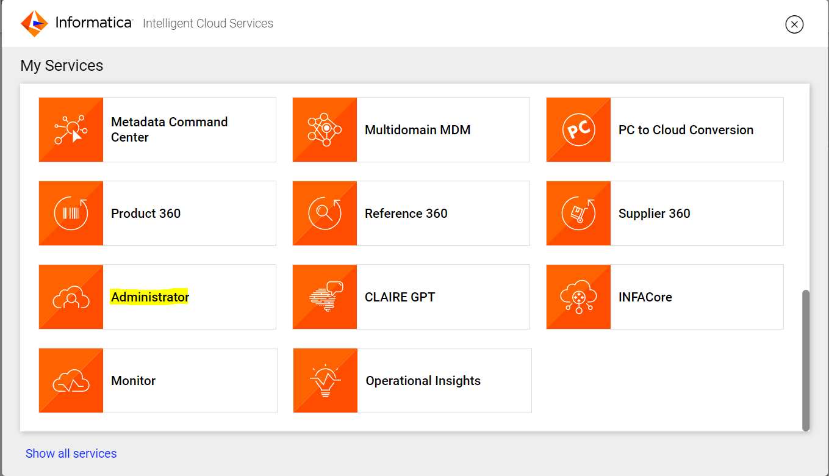
Task: Select the Metadata Command Center label
Action: pyautogui.click(x=169, y=129)
